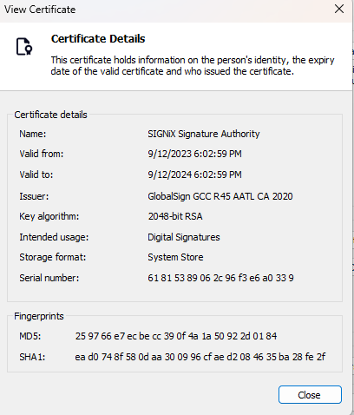Click the MD5: label
354x415 pixels.
pos(30,336)
